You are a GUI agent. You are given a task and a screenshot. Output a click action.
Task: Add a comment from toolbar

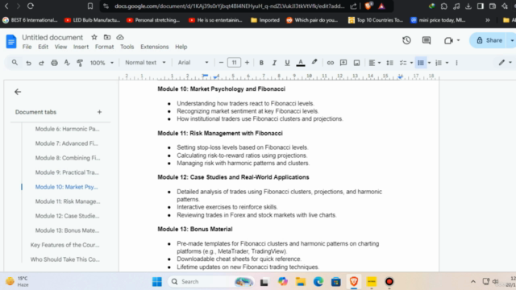pos(343,63)
